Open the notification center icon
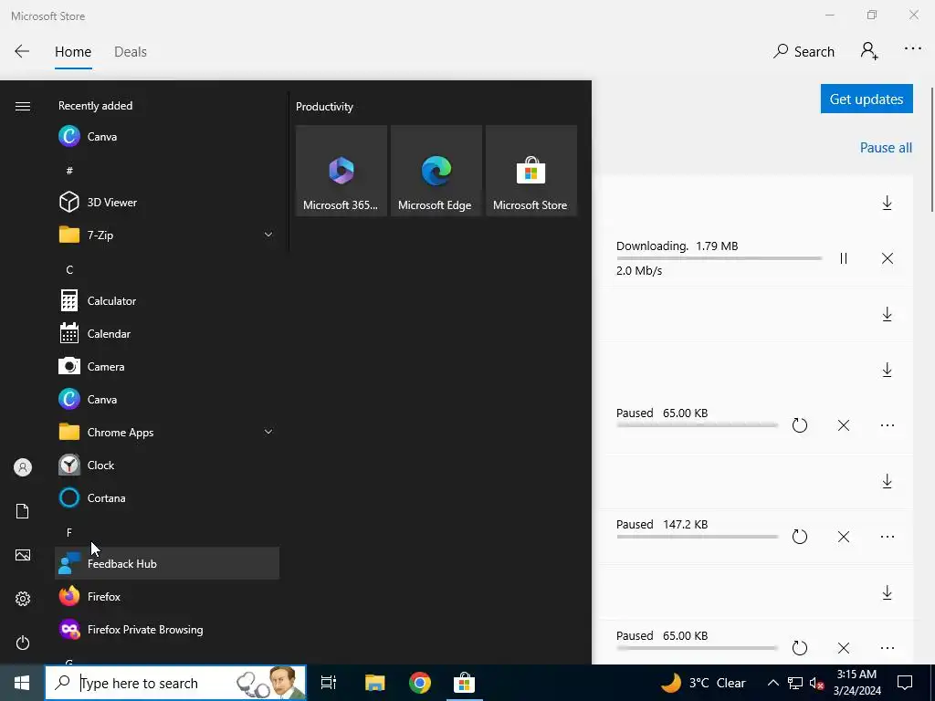Image resolution: width=935 pixels, height=701 pixels. 905,683
